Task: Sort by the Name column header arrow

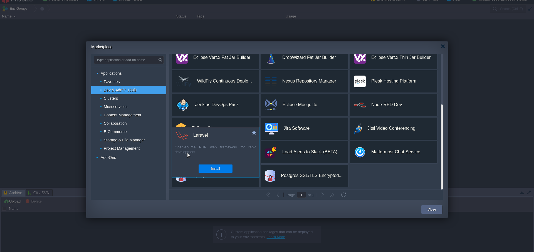Action: pyautogui.click(x=14, y=17)
